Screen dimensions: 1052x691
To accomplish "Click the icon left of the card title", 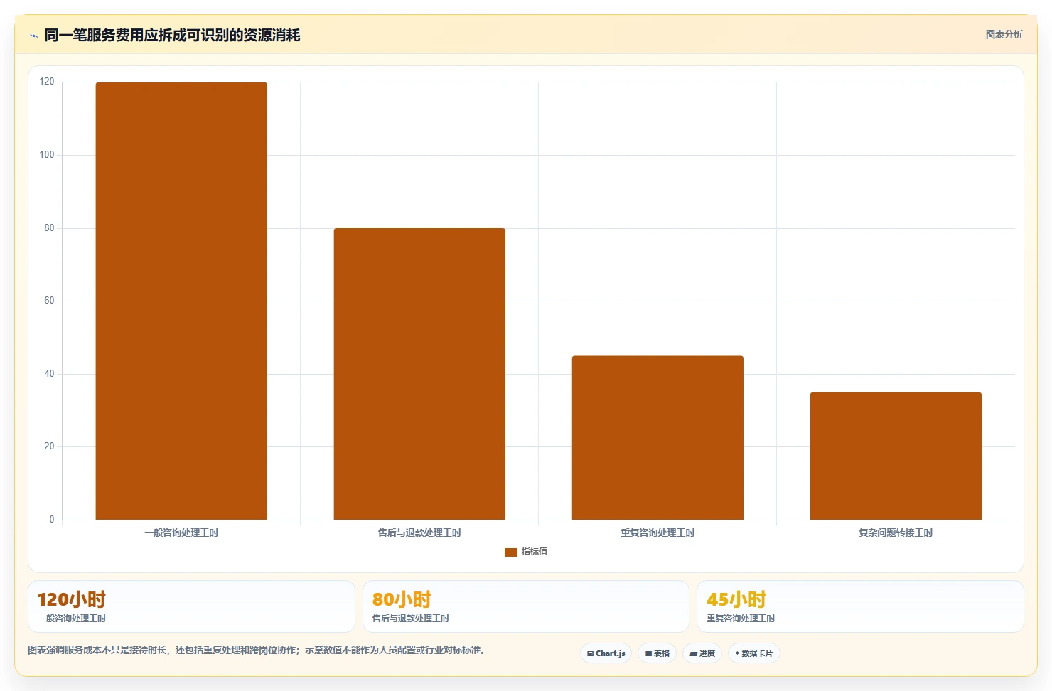I will [x=33, y=36].
